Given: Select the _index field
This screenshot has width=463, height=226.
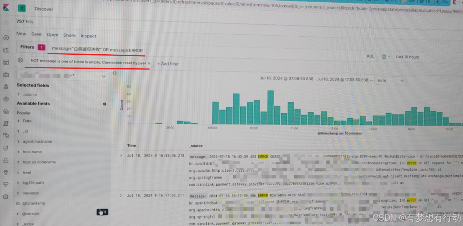Looking at the screenshot, I should [x=28, y=224].
